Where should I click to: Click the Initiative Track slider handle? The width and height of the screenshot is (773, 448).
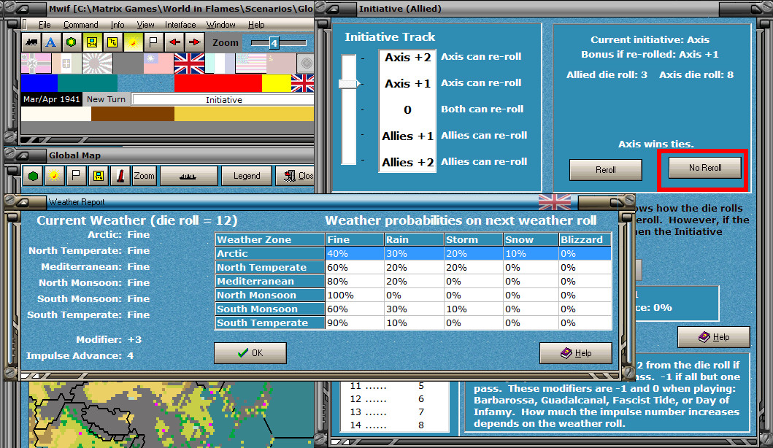(x=349, y=84)
